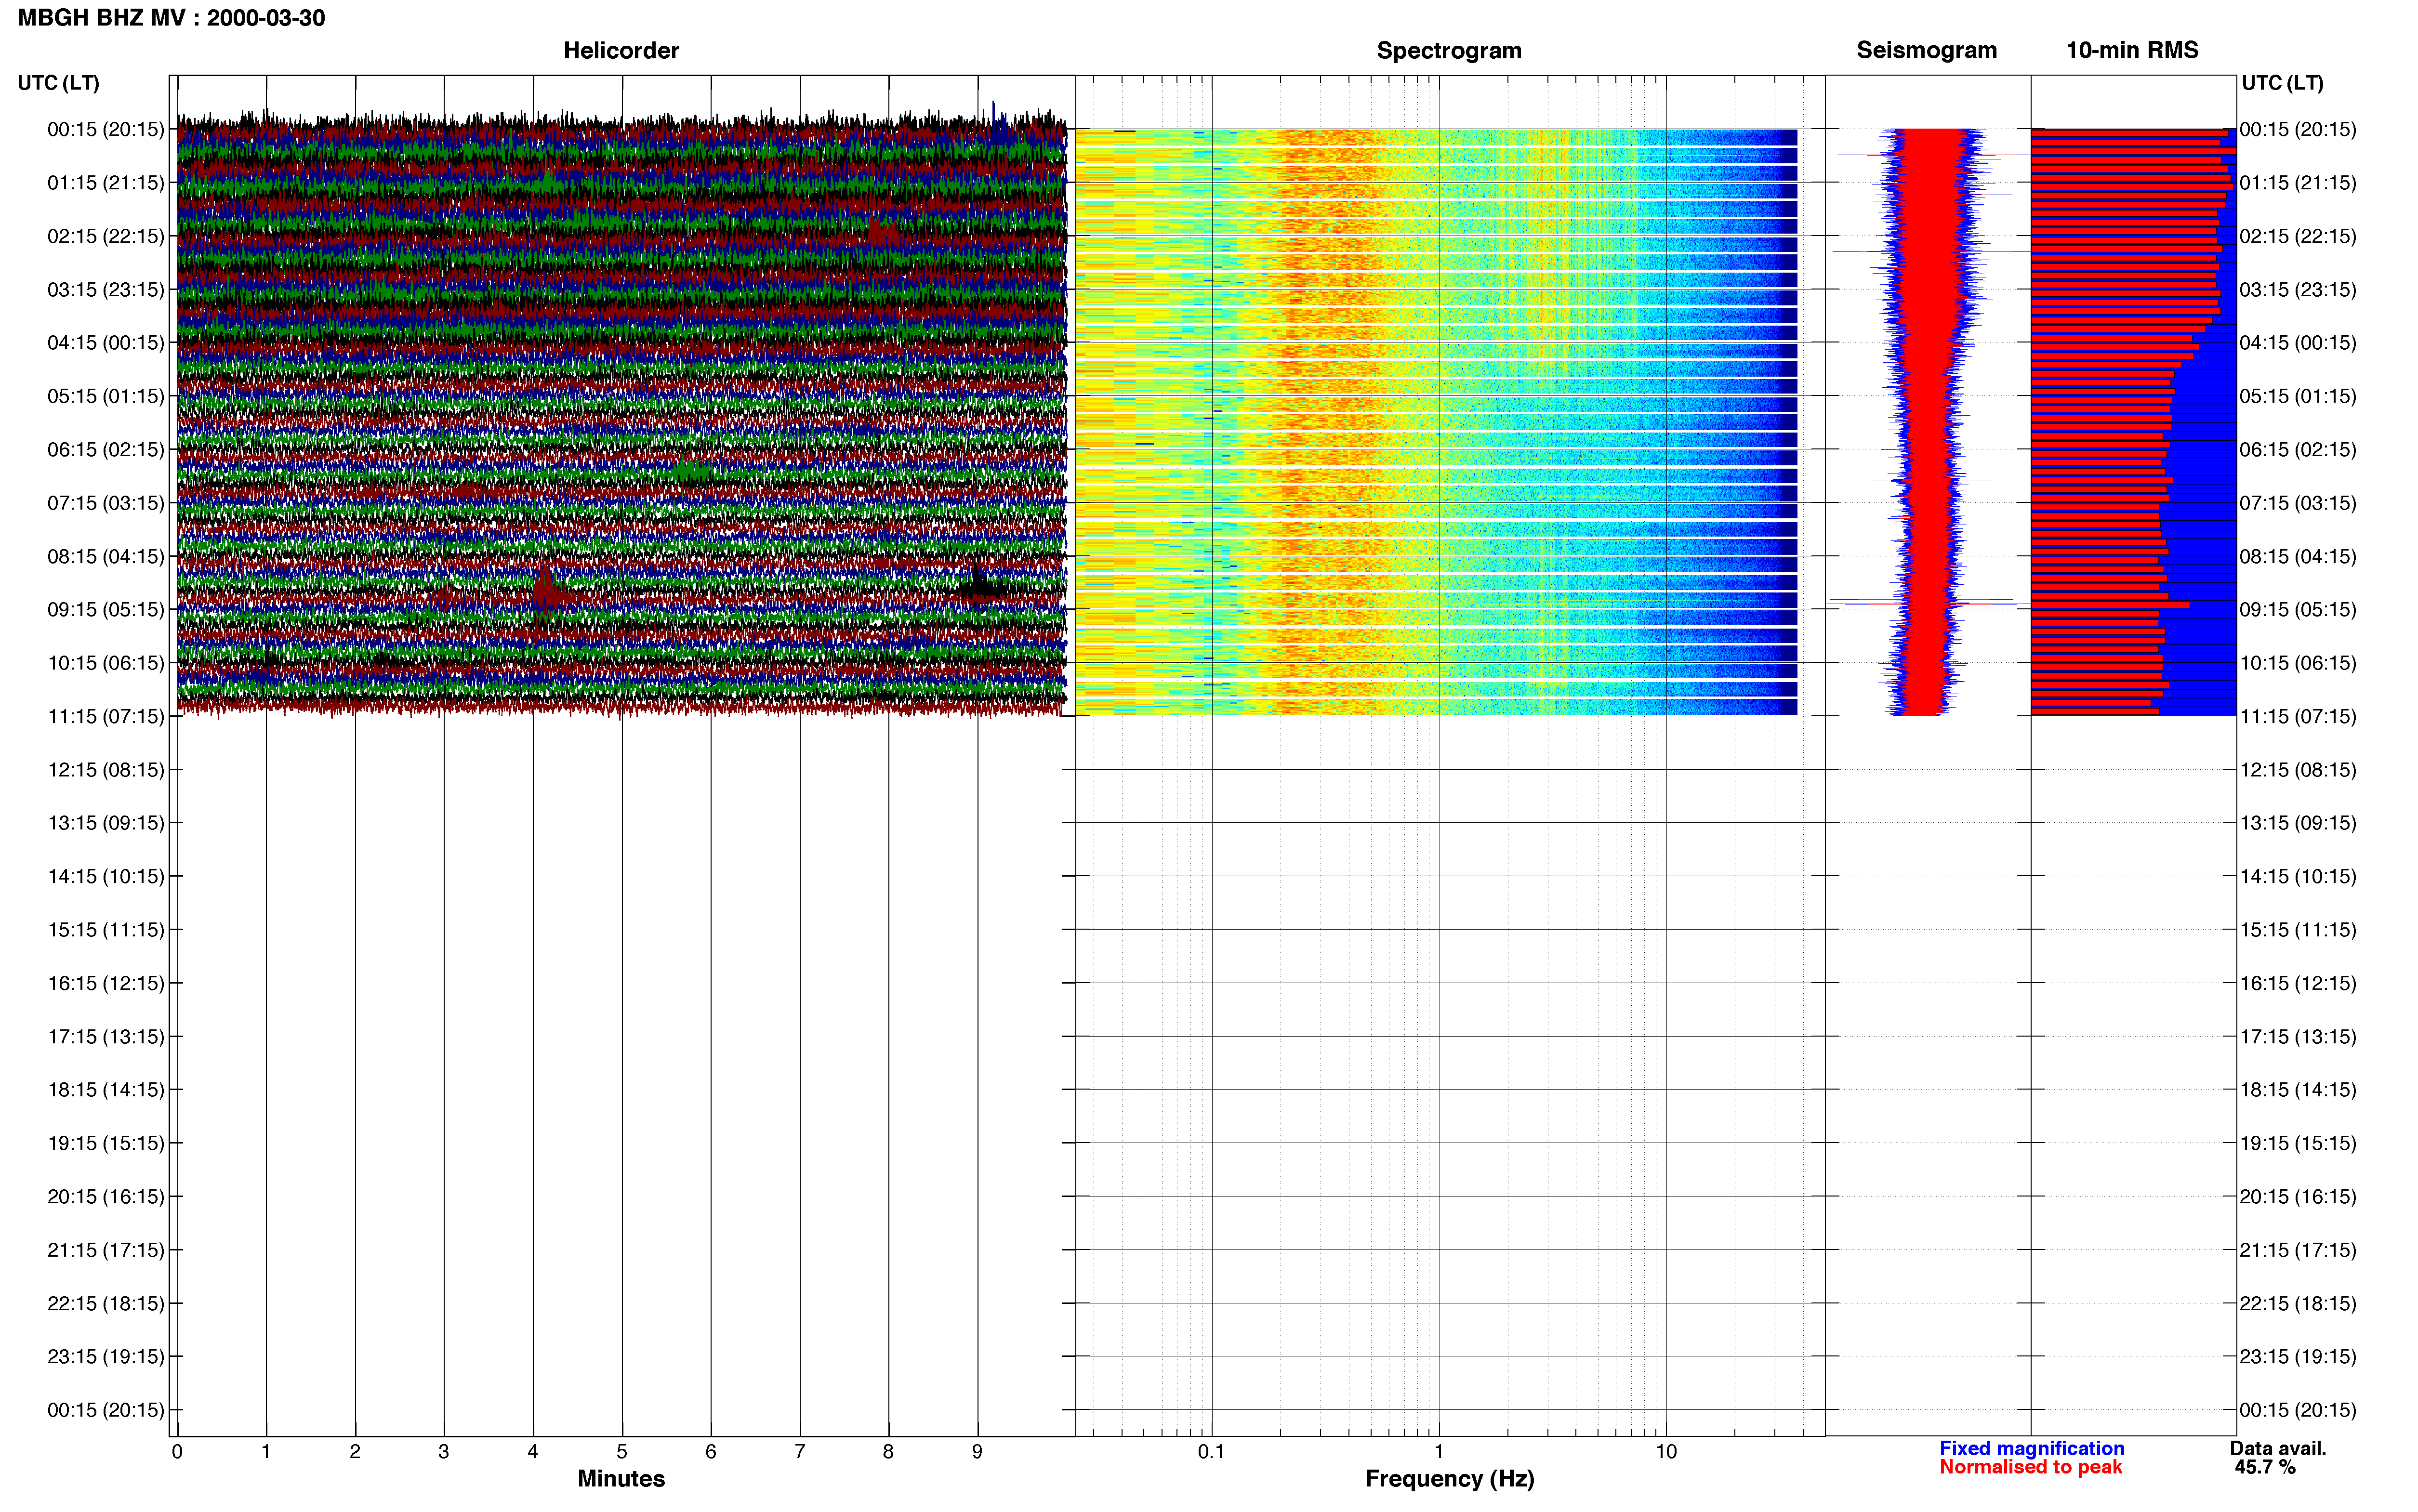The image size is (2418, 1512).
Task: Click left axis label '18:15 (14:15)'
Action: coord(106,1090)
